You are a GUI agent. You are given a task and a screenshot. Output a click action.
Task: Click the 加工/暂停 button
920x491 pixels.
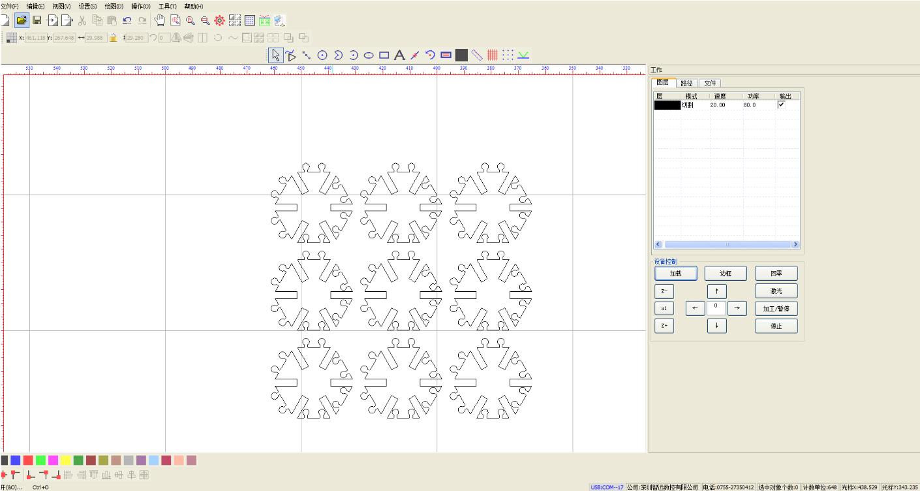(x=776, y=308)
